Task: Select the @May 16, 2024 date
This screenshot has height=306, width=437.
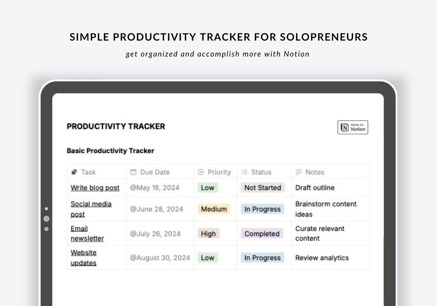Action: pos(154,188)
